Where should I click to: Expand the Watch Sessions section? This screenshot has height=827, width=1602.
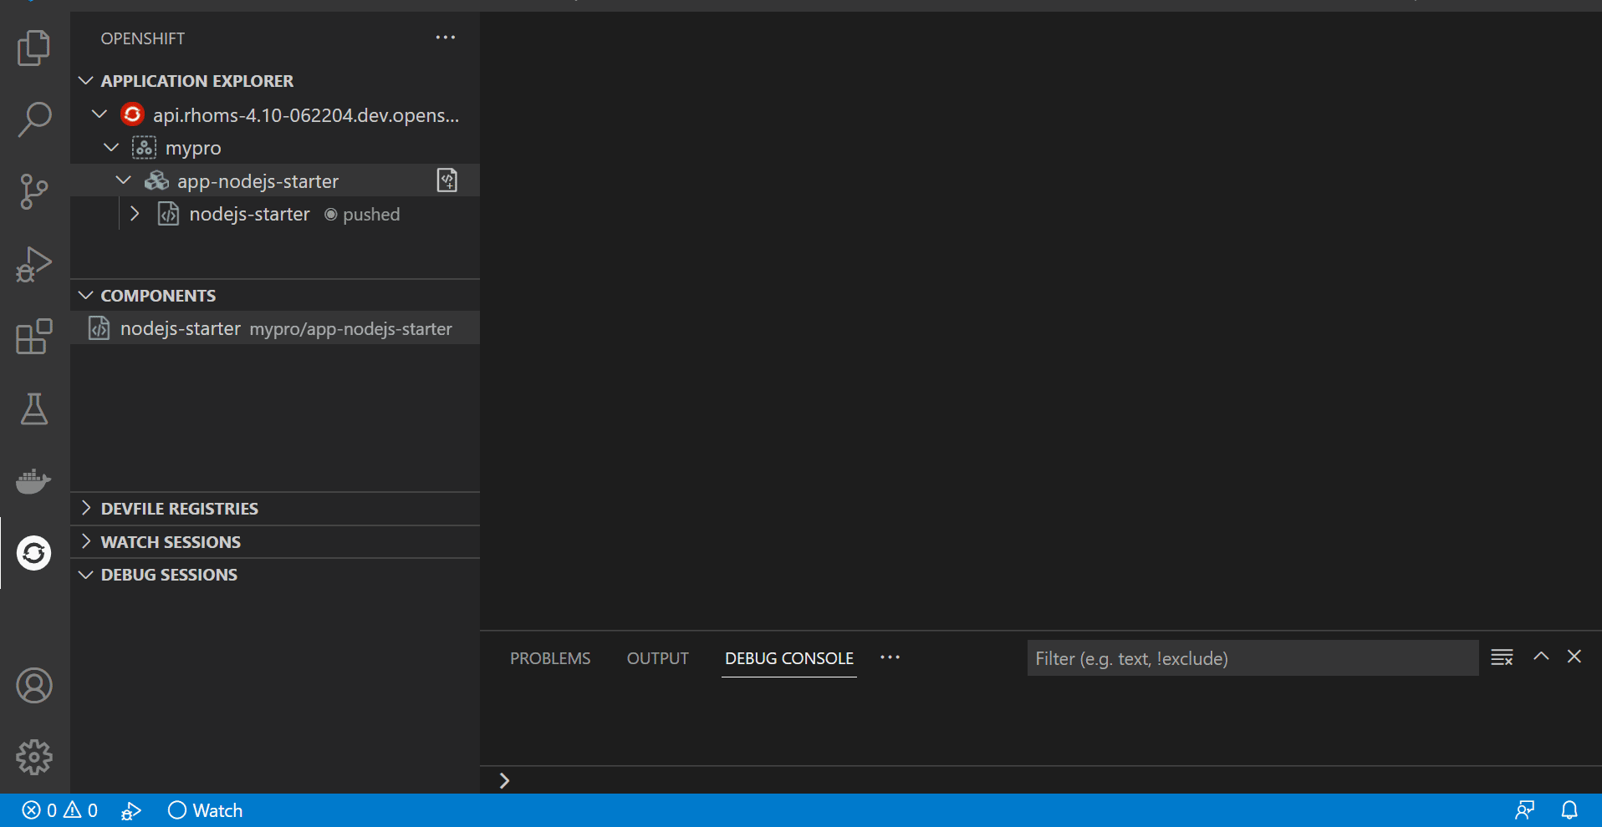coord(85,541)
